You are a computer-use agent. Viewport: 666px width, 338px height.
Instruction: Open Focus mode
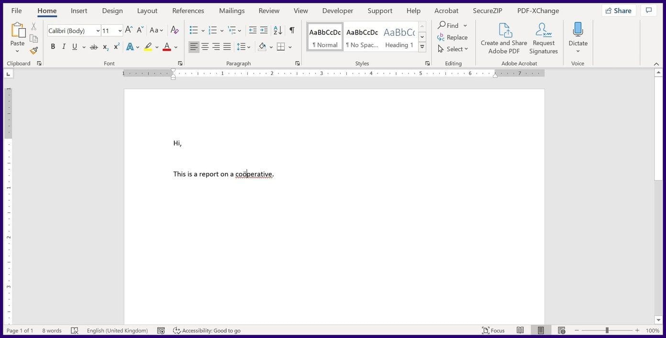tap(493, 330)
